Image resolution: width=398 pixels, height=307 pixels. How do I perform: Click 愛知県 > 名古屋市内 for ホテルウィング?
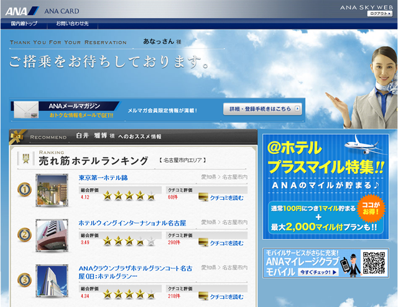coord(224,222)
